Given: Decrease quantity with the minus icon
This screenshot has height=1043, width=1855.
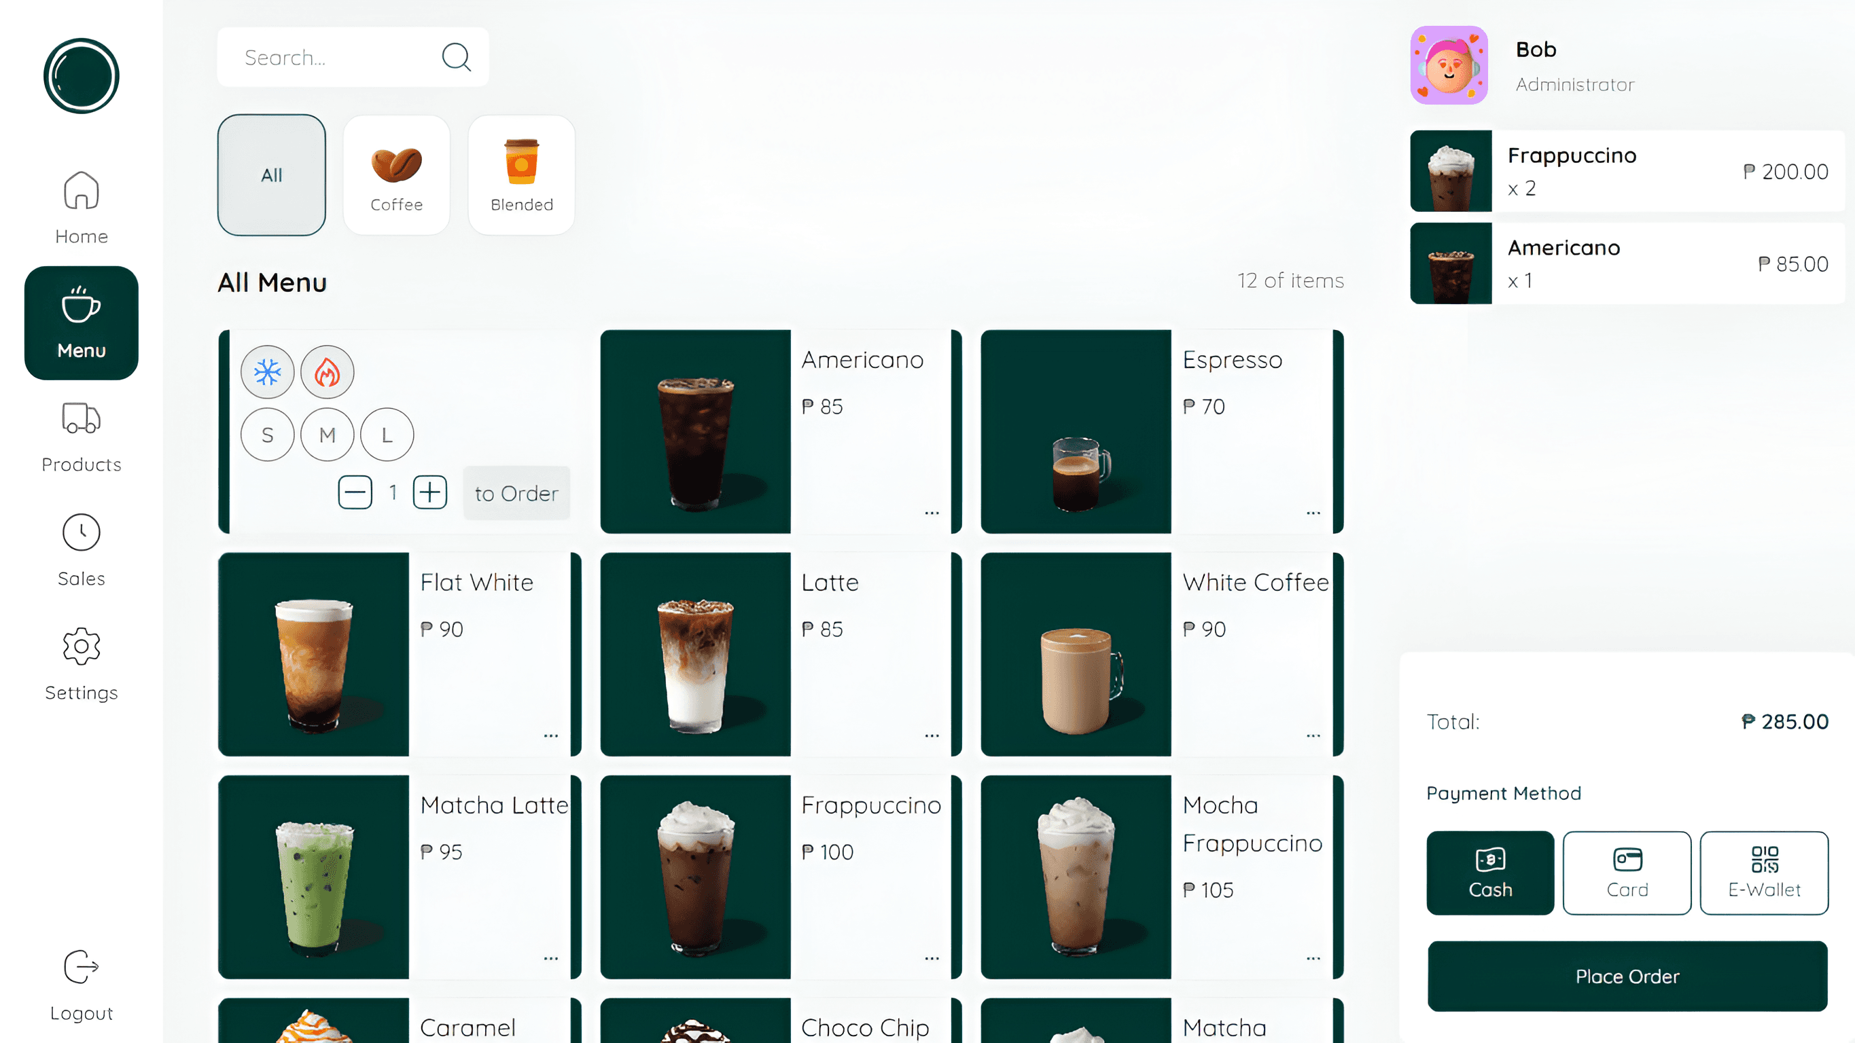Looking at the screenshot, I should tap(355, 492).
